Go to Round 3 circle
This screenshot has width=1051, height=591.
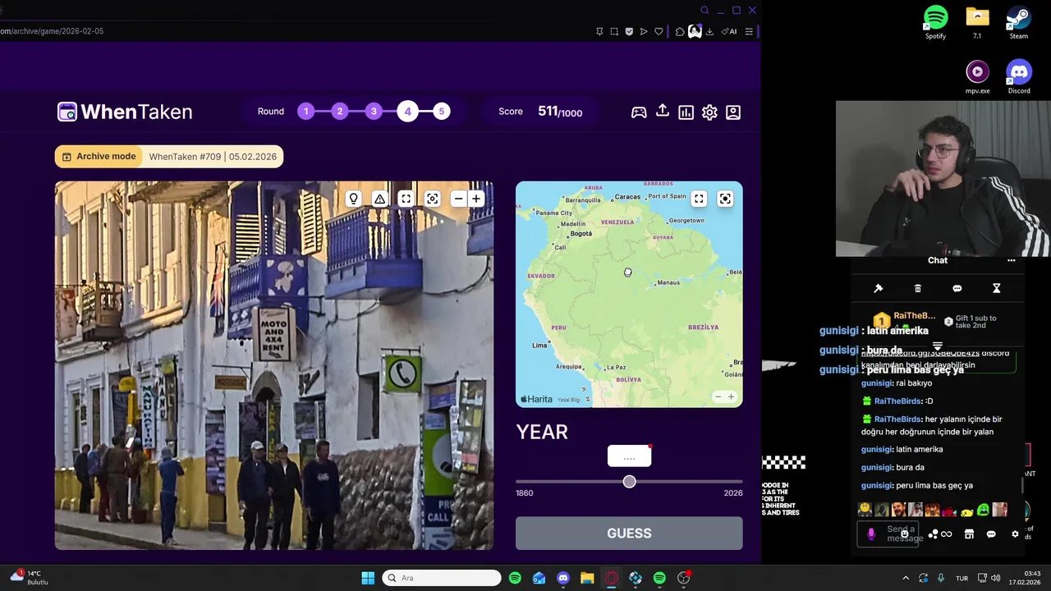point(374,112)
